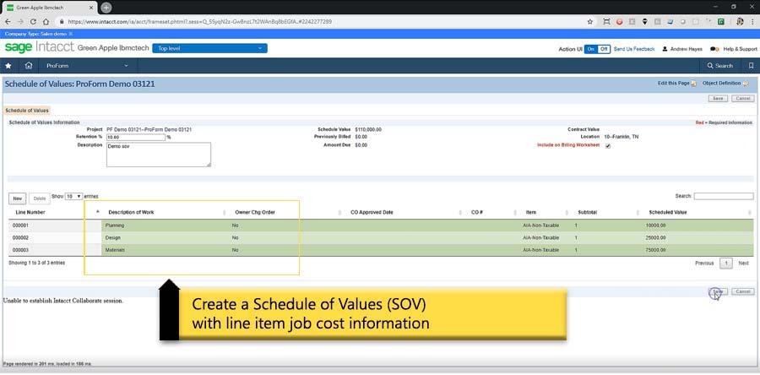Open Help & Support
Screen dimensions: 760x375
click(734, 49)
